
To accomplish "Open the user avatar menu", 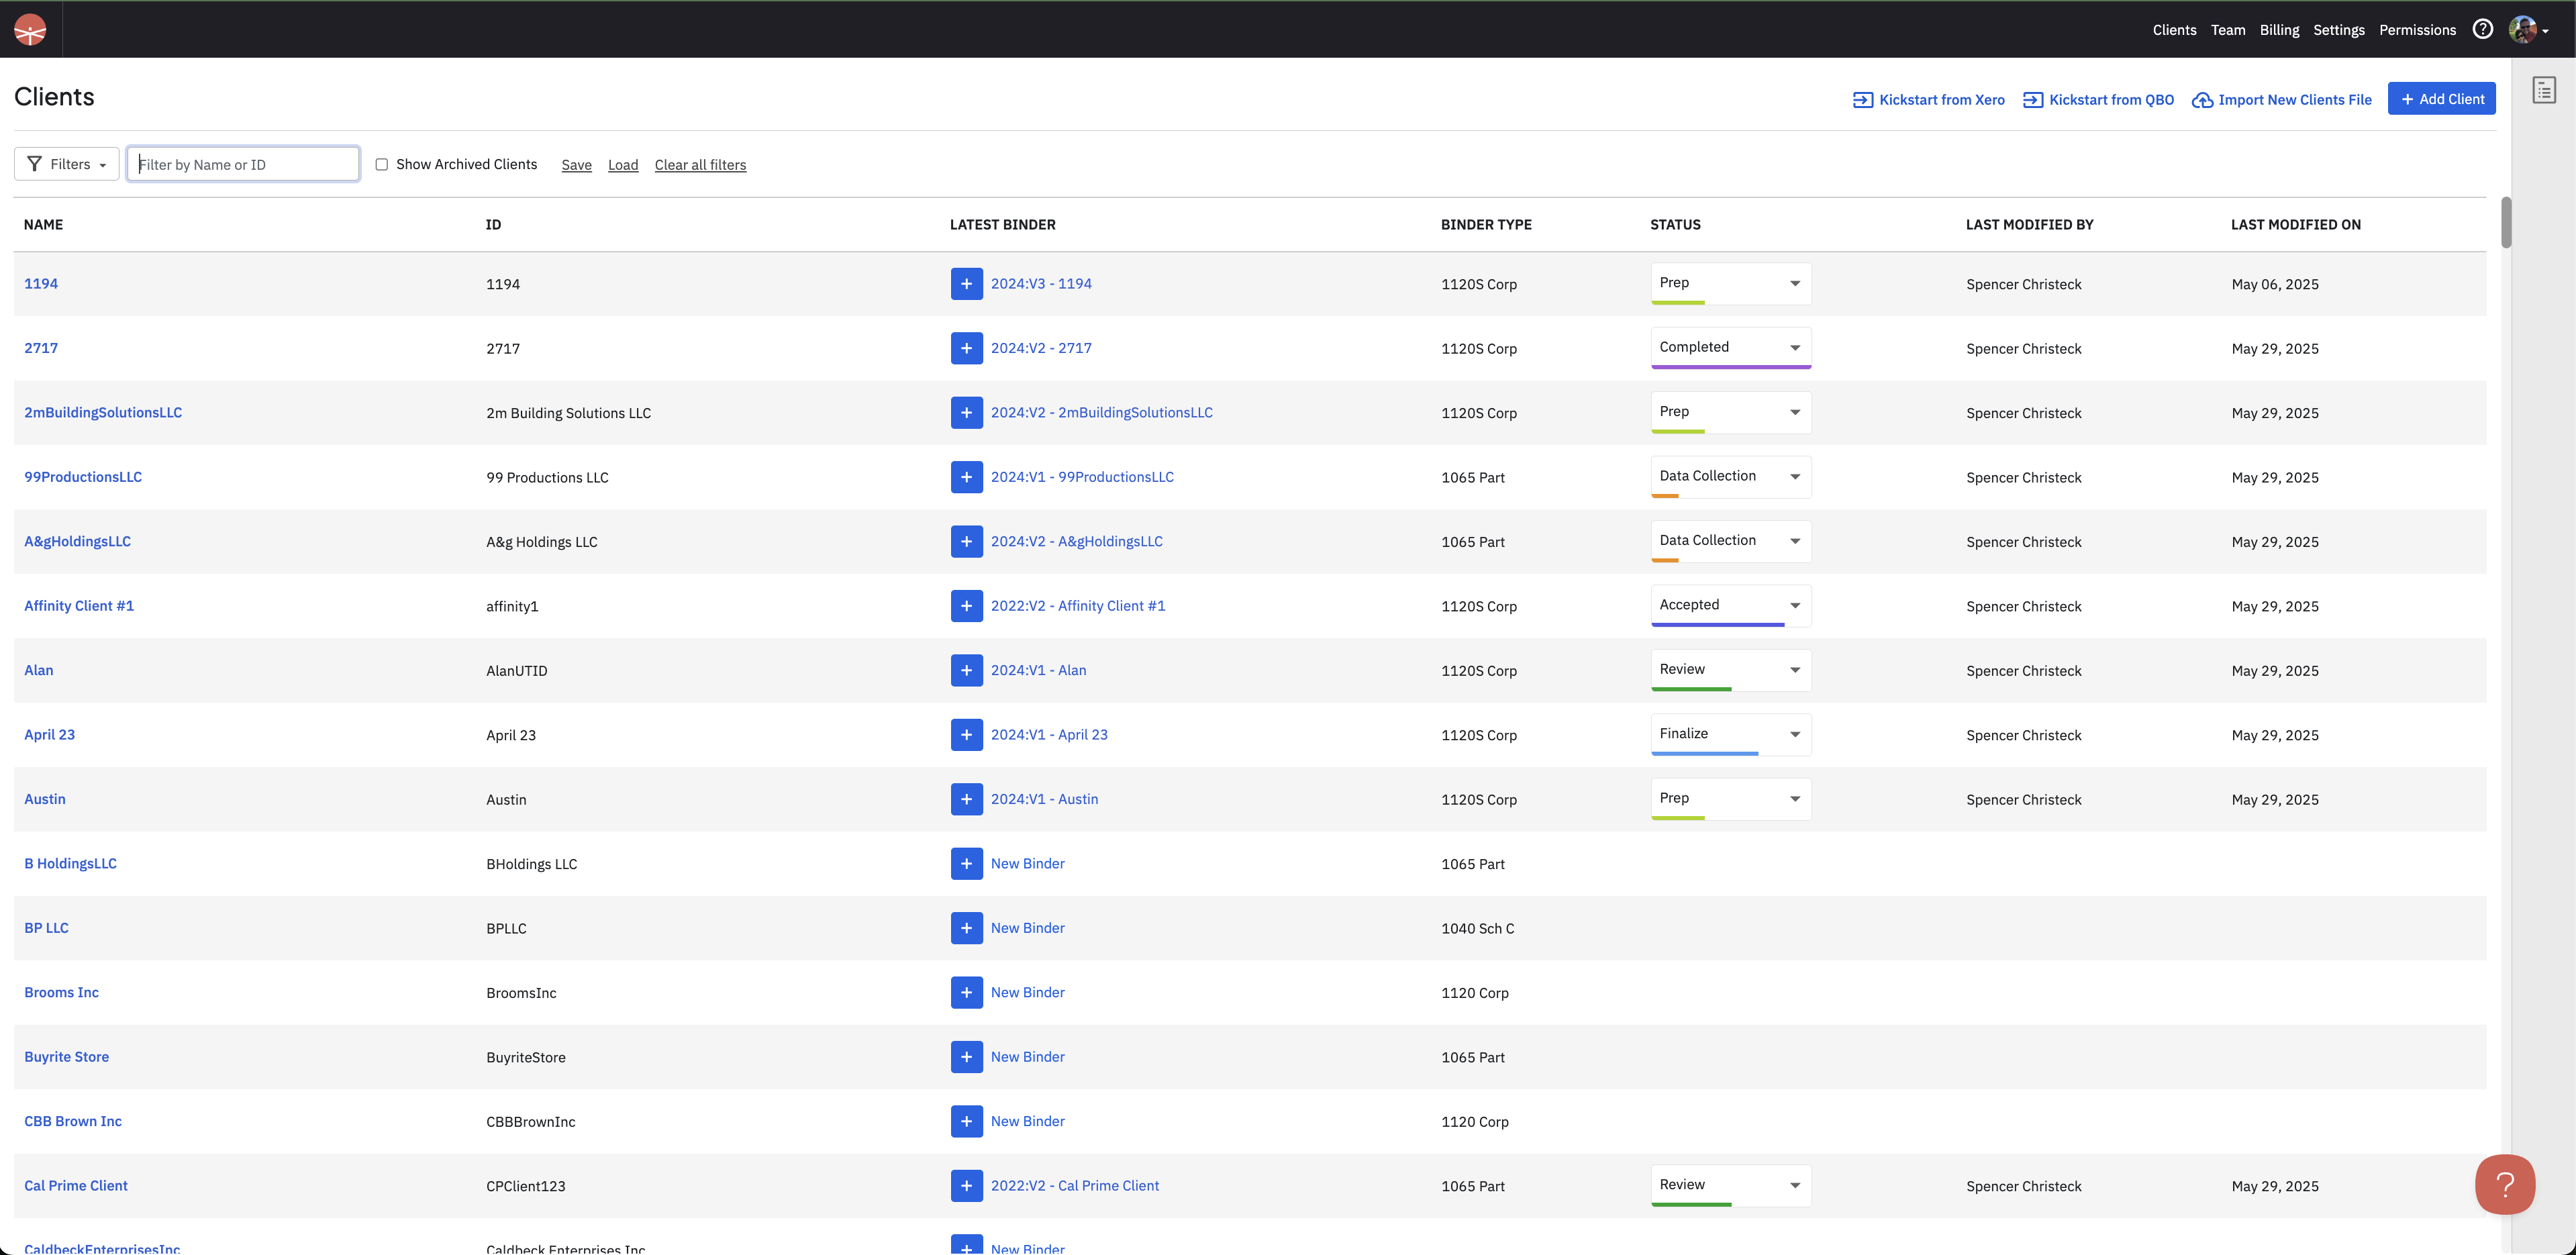I will (x=2527, y=30).
